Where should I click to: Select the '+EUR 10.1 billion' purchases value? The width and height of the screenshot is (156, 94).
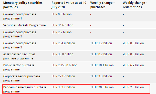tap(102, 65)
